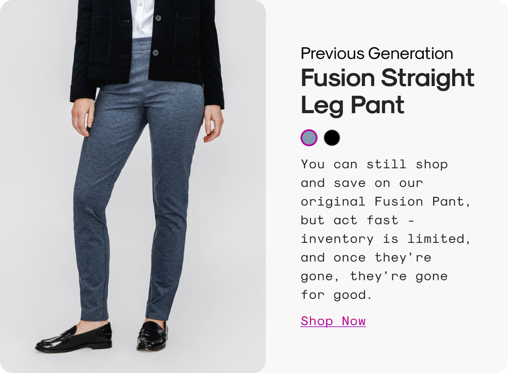Viewport: 508px width, 373px height.
Task: Click the word 'Straight' in the heading
Action: 428,79
